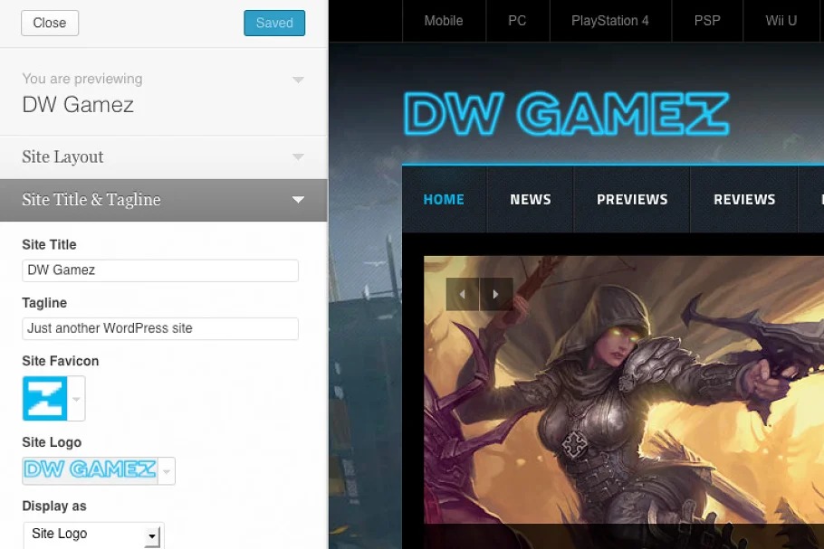Open the HOME navigation item
This screenshot has height=549, width=824.
click(x=444, y=200)
